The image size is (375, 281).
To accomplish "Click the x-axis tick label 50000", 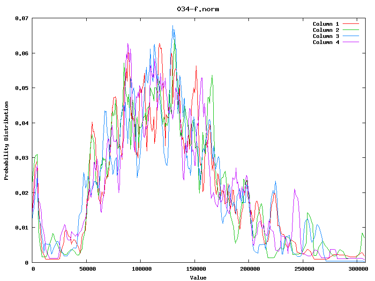I will tap(88, 269).
